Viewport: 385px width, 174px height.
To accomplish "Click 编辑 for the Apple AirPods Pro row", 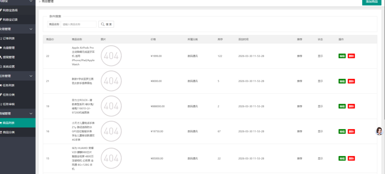I will (342, 56).
